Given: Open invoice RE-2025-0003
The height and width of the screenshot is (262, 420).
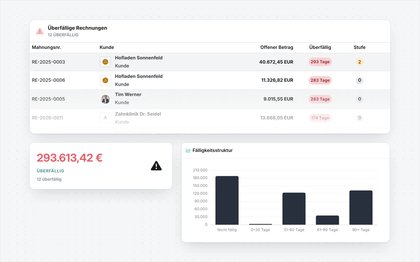Looking at the screenshot, I should point(48,62).
